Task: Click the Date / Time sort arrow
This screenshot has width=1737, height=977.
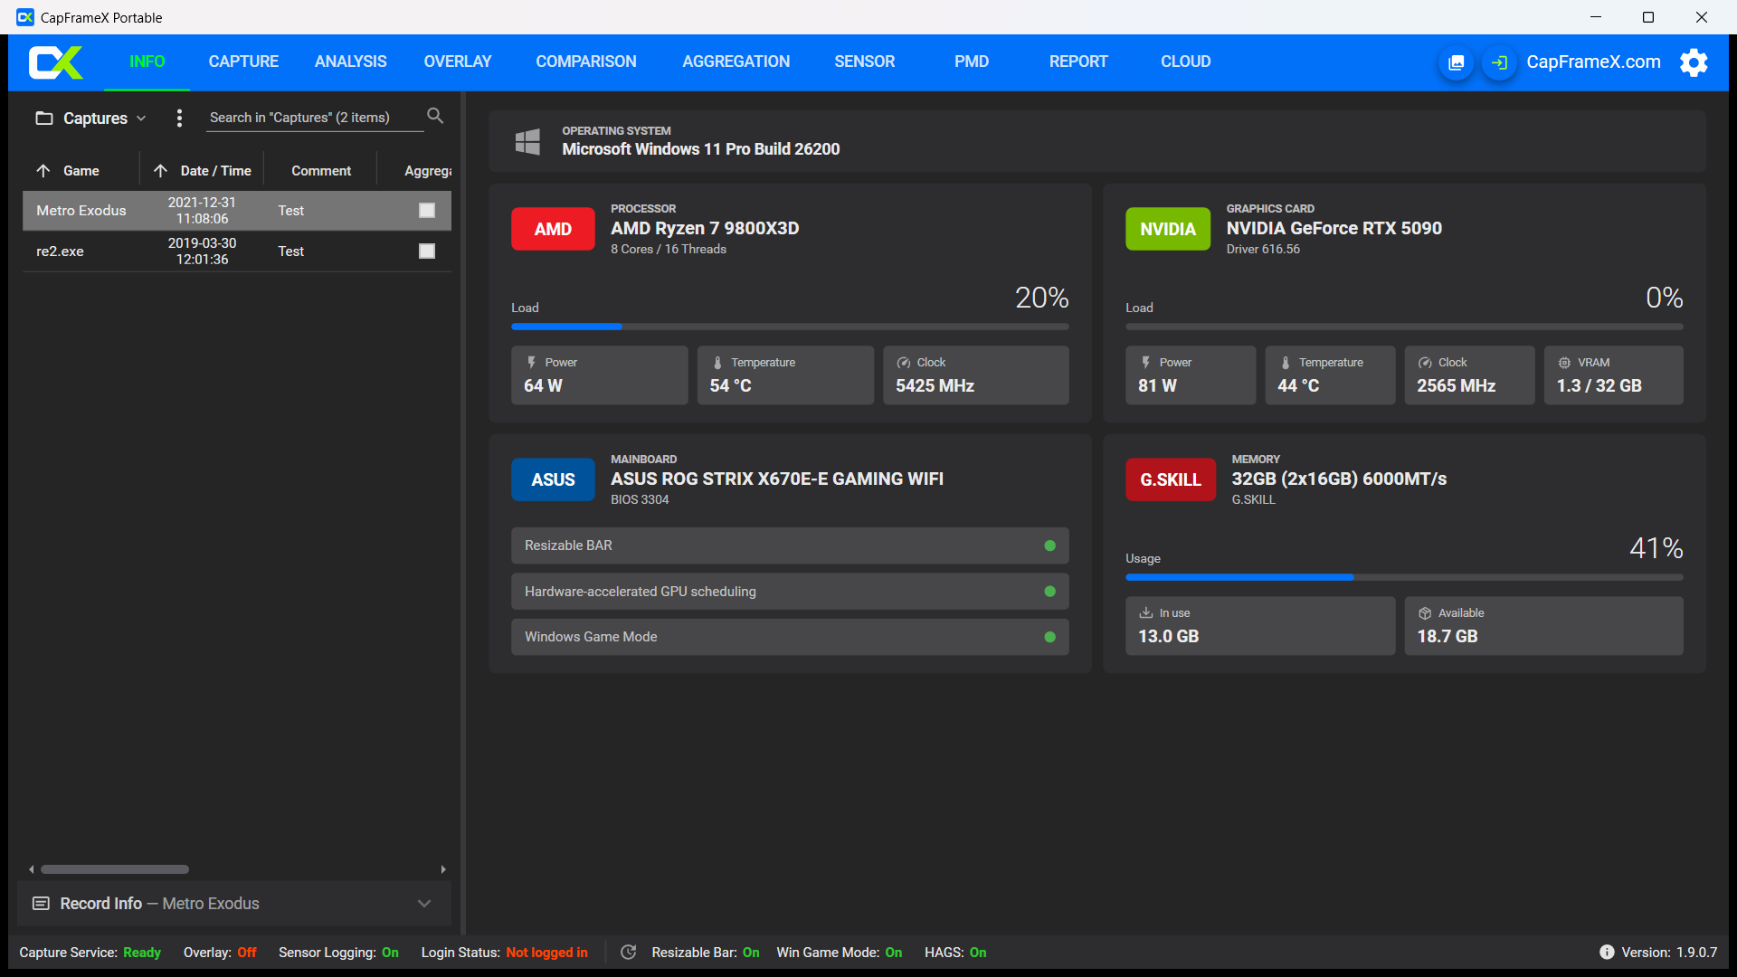Action: 160,170
